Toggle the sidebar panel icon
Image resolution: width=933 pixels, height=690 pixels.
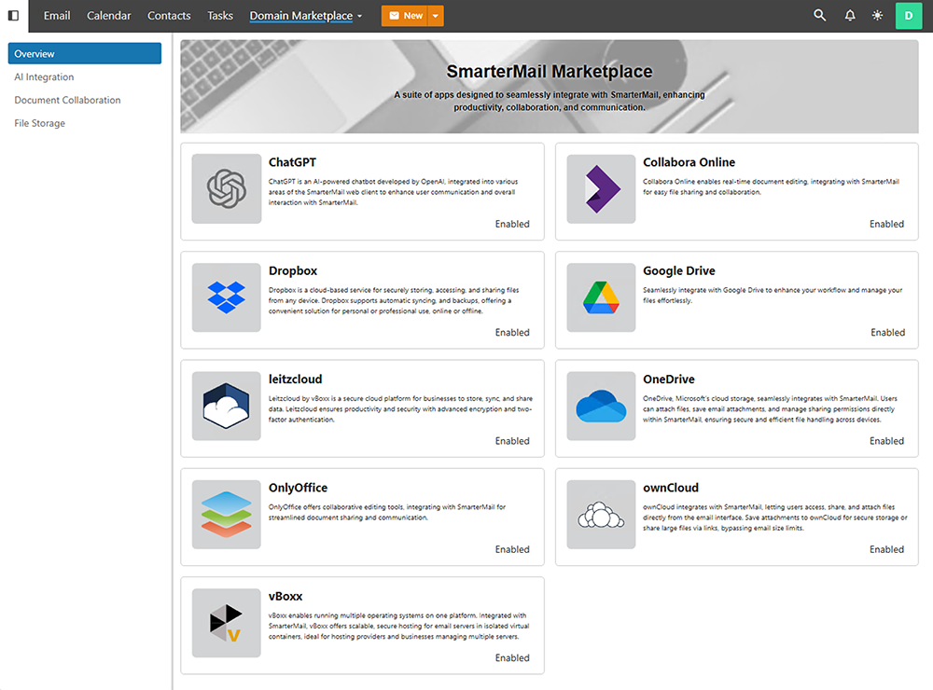13,16
